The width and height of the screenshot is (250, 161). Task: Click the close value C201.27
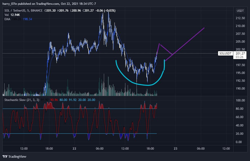pos(88,11)
